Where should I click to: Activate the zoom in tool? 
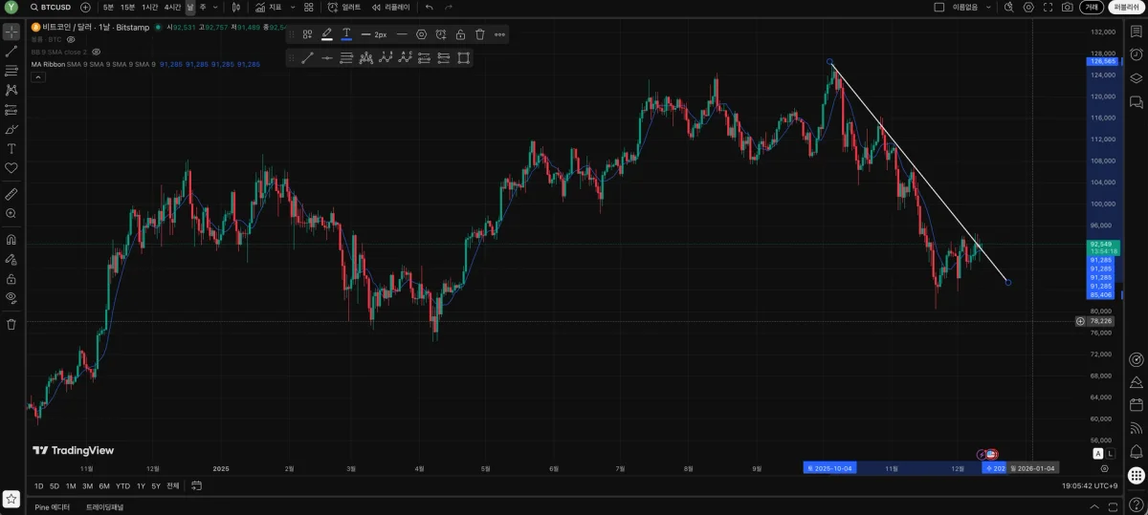coord(11,214)
